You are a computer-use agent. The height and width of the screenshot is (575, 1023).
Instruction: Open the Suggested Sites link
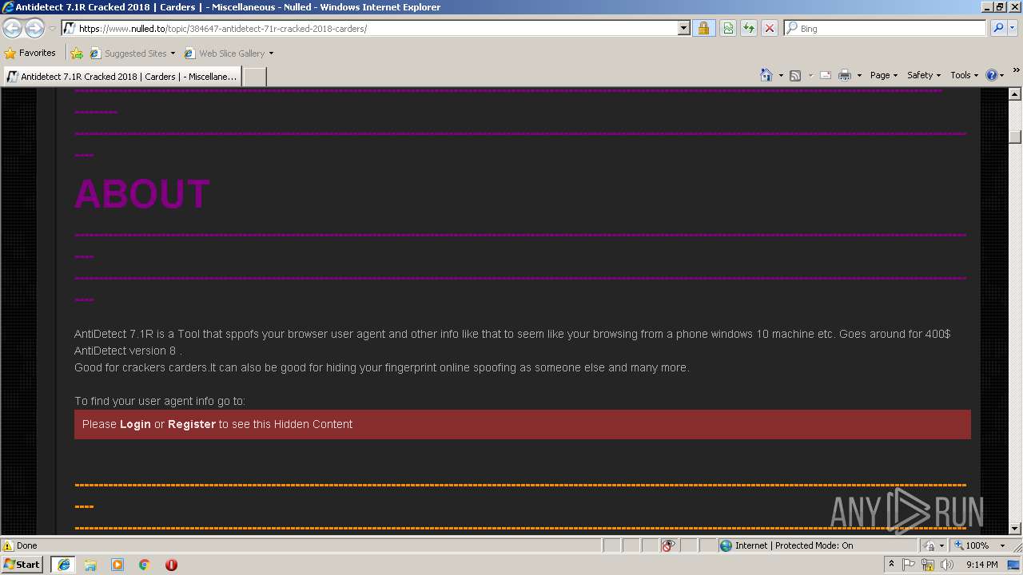coord(132,54)
